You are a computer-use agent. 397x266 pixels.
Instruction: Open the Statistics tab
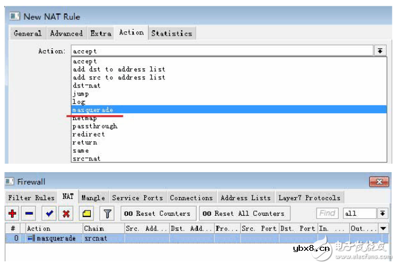pos(172,33)
